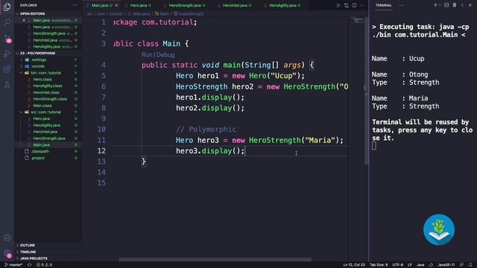477x268 pixels.
Task: Click JavaSE-11 runtime in status bar
Action: pyautogui.click(x=446, y=265)
